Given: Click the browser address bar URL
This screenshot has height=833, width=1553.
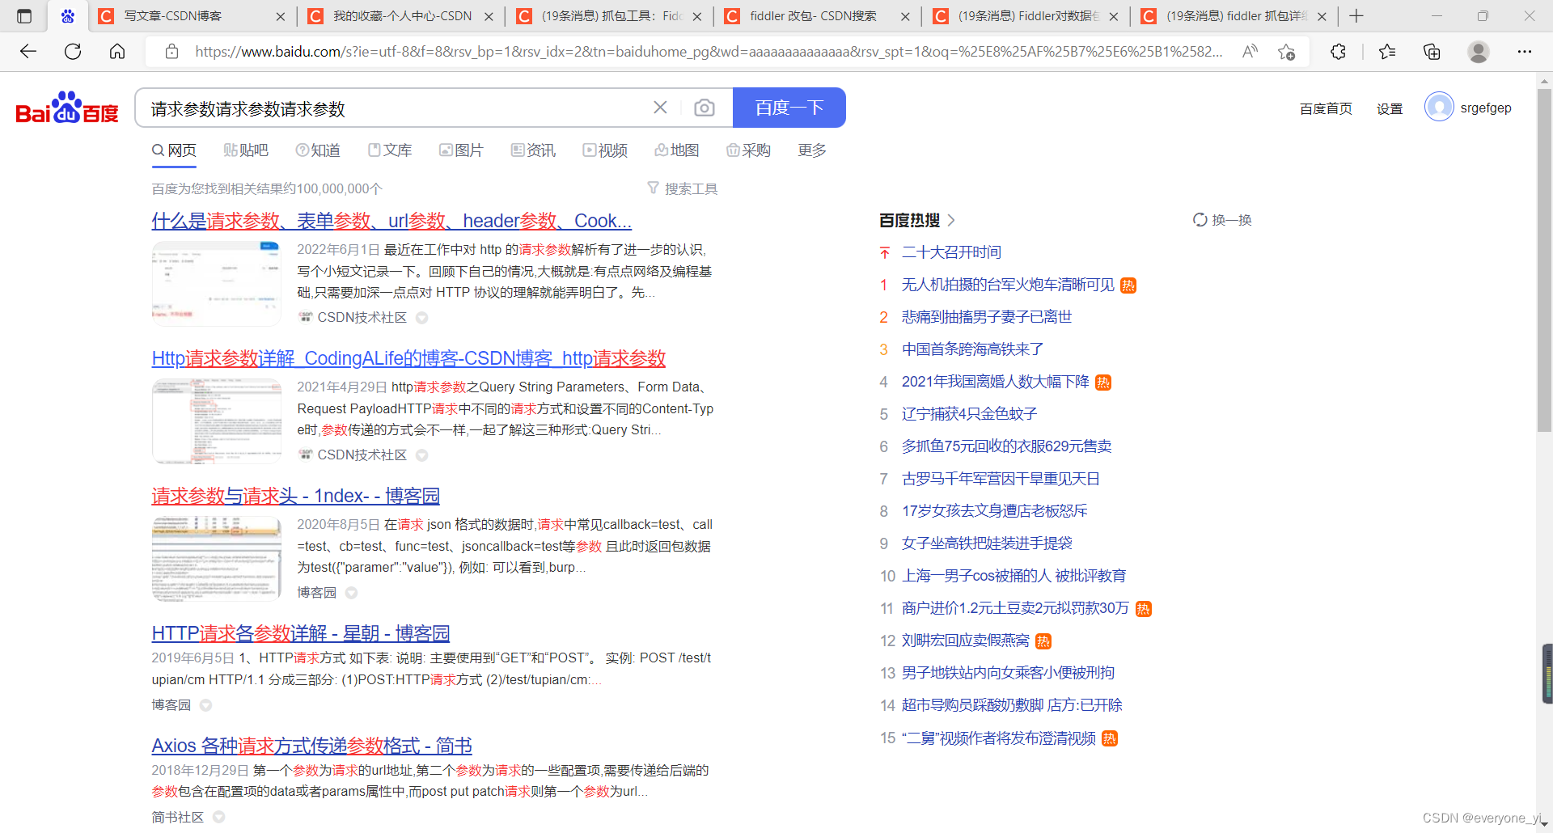Looking at the screenshot, I should tap(708, 52).
